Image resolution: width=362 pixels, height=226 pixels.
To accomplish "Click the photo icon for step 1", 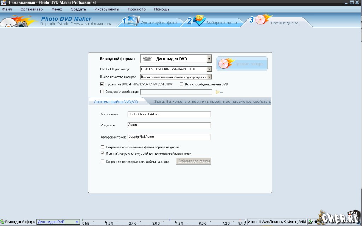I will point(131,20).
